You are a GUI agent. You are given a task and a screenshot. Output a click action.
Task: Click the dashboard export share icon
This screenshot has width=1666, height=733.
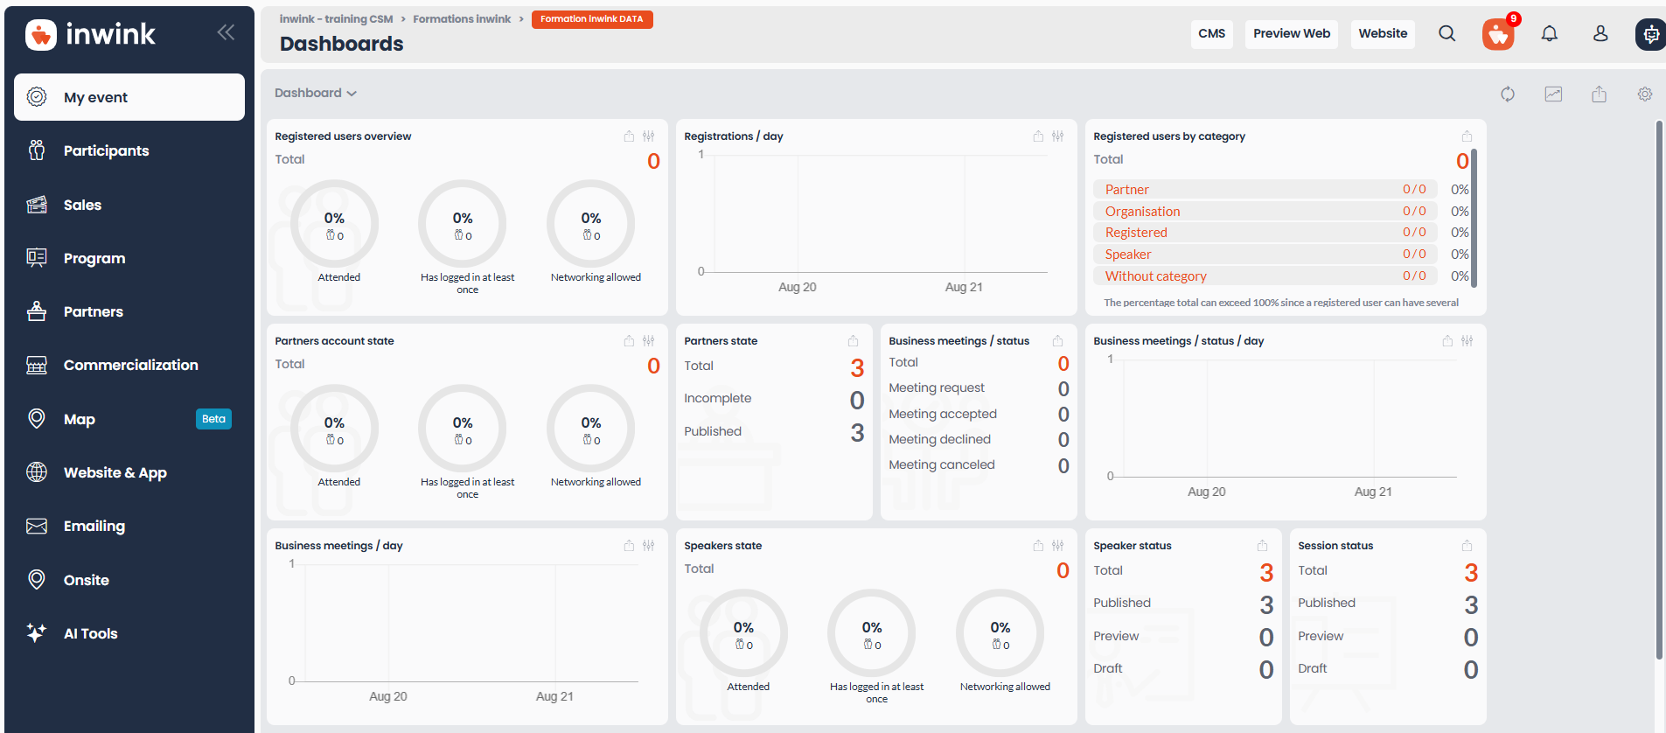(x=1599, y=94)
